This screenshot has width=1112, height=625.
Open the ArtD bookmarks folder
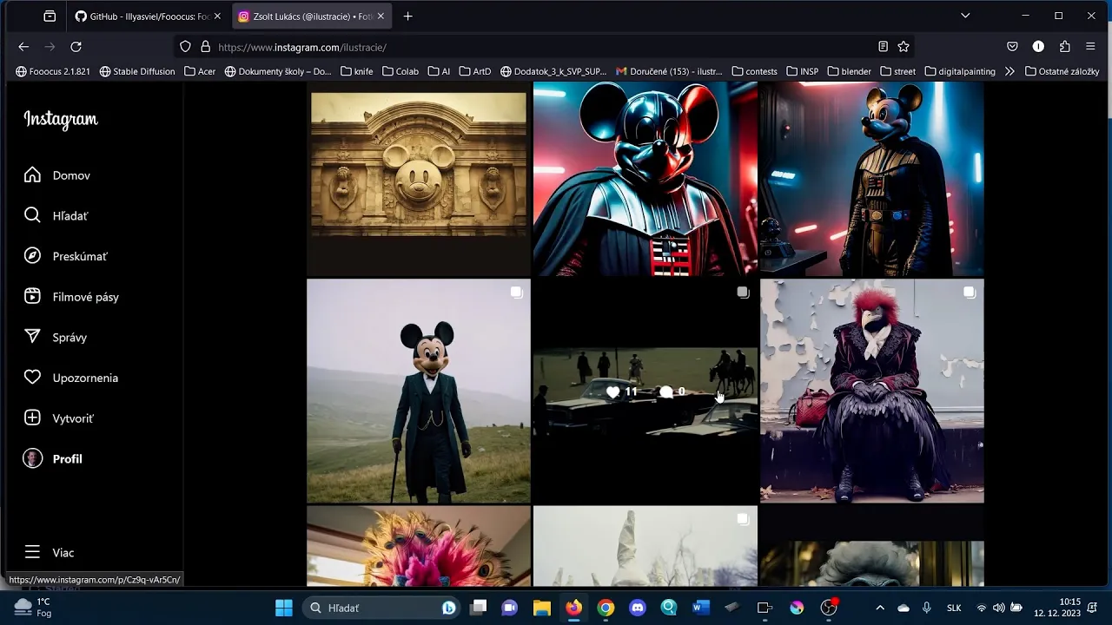(x=475, y=71)
